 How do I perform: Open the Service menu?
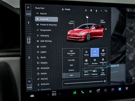tap(43, 79)
